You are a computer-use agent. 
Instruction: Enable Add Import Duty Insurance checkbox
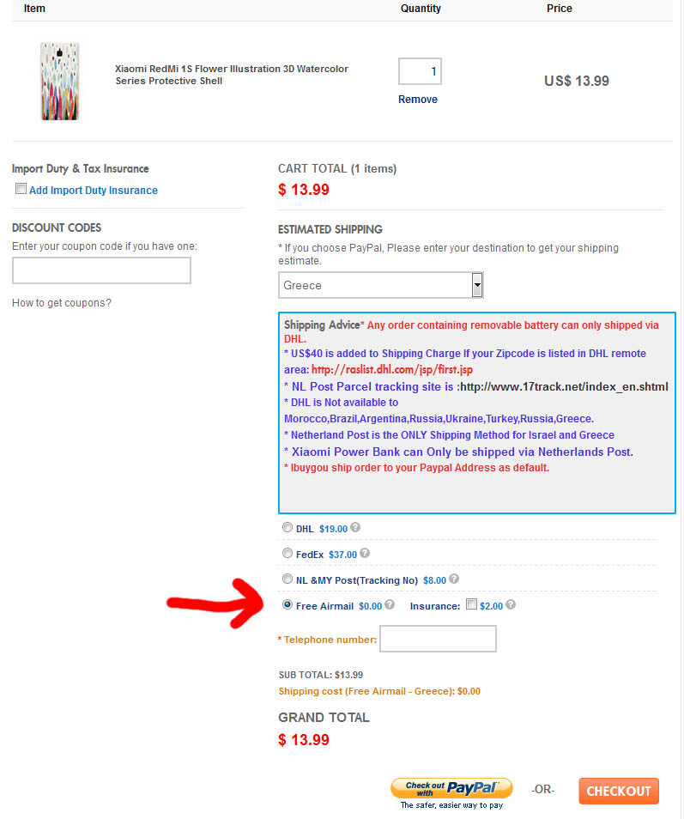(x=21, y=189)
